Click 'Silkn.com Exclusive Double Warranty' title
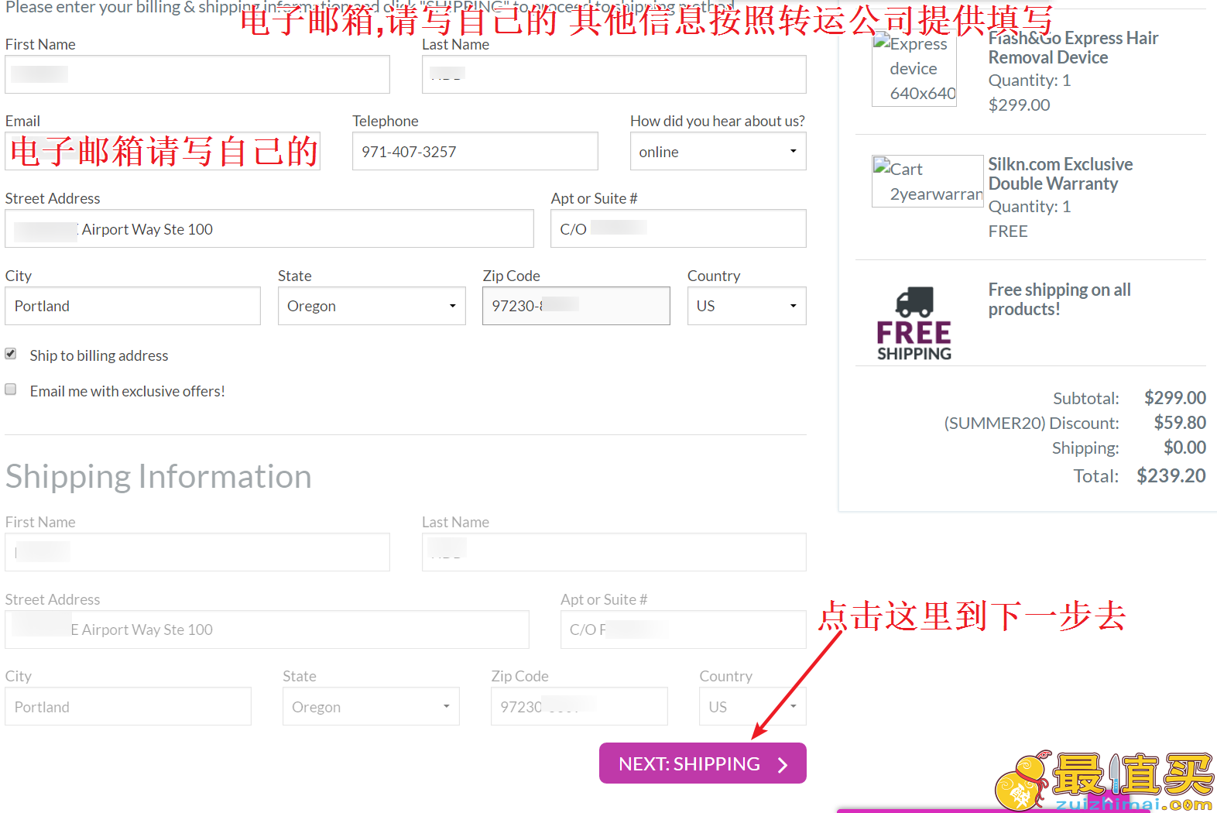Screen dimensions: 1217x813 1060,174
